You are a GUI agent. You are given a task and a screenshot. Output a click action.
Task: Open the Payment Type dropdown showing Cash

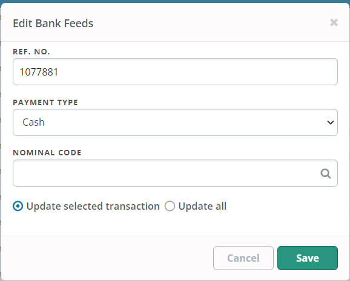coord(175,122)
